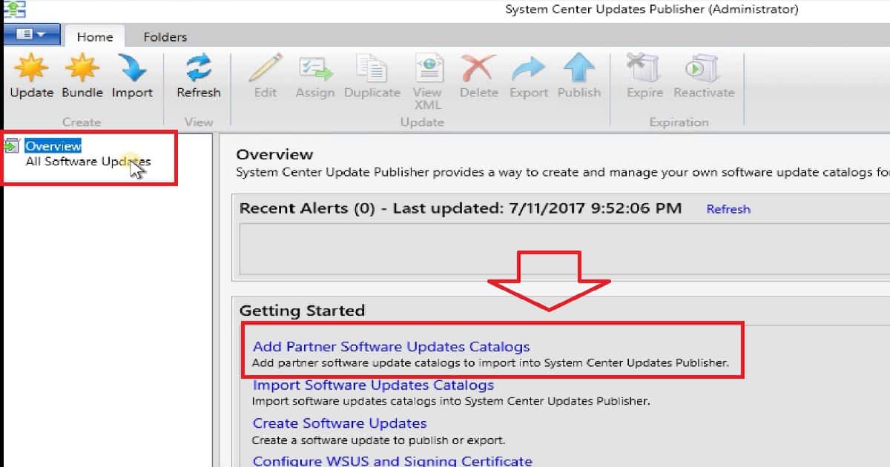Click the Overview pane heading

click(274, 154)
